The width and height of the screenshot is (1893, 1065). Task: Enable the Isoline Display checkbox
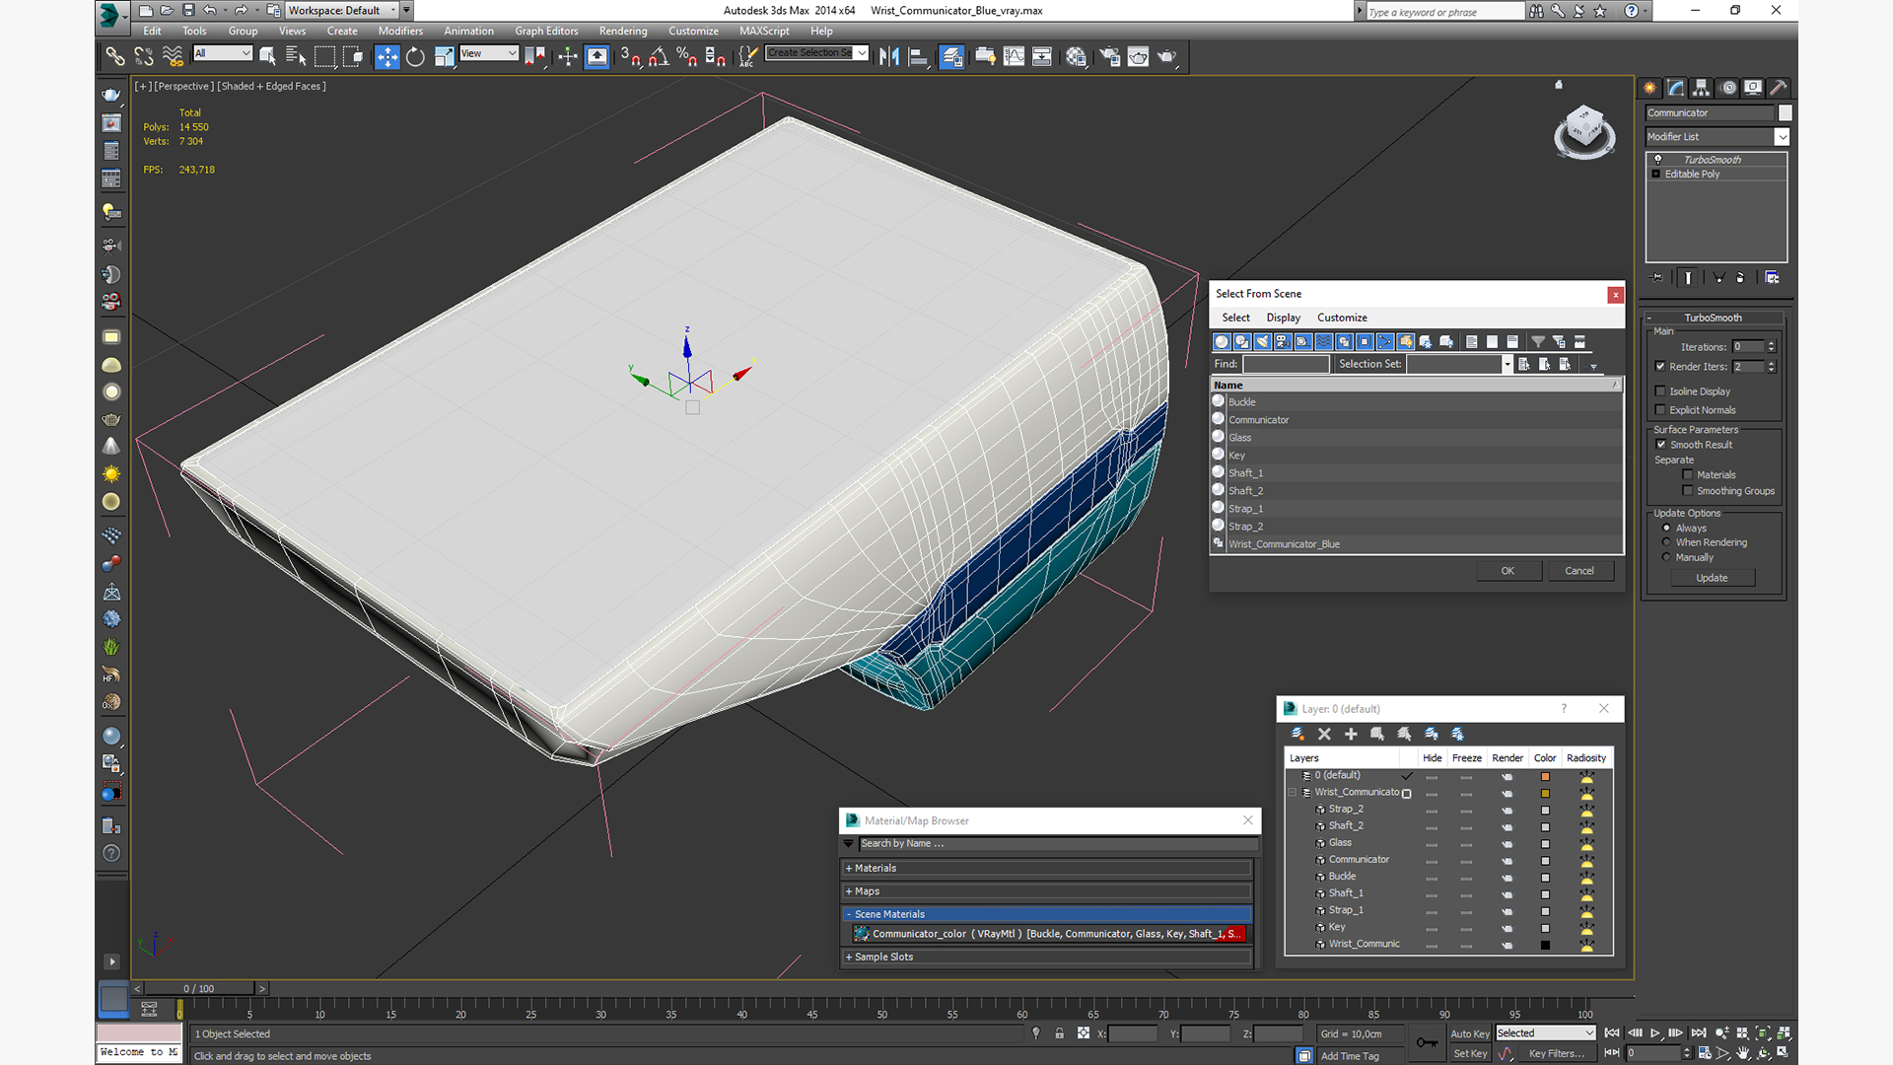1660,391
